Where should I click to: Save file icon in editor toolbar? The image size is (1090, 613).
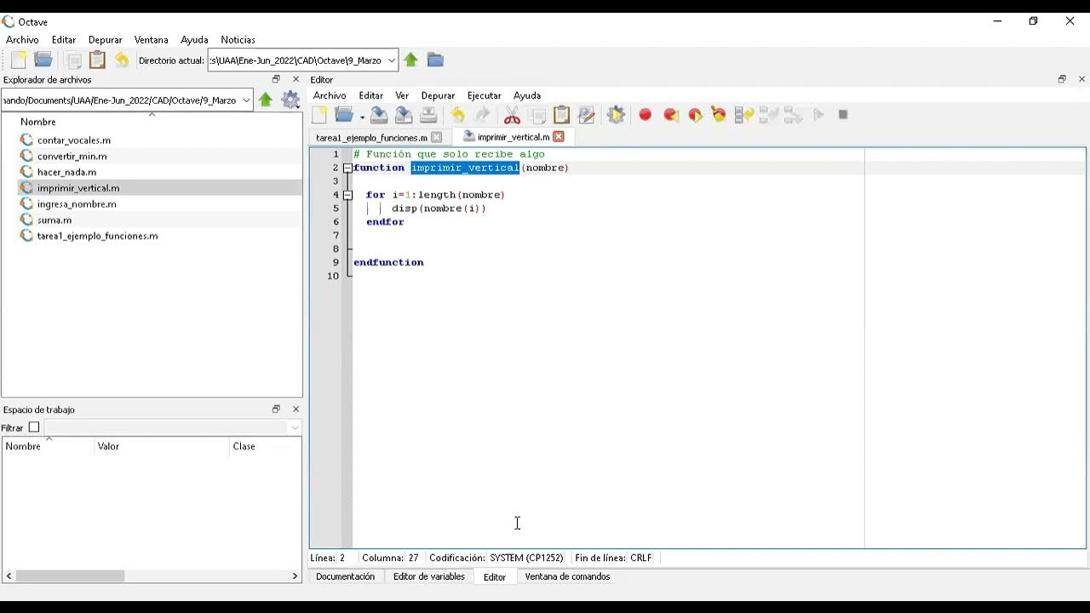coord(379,115)
